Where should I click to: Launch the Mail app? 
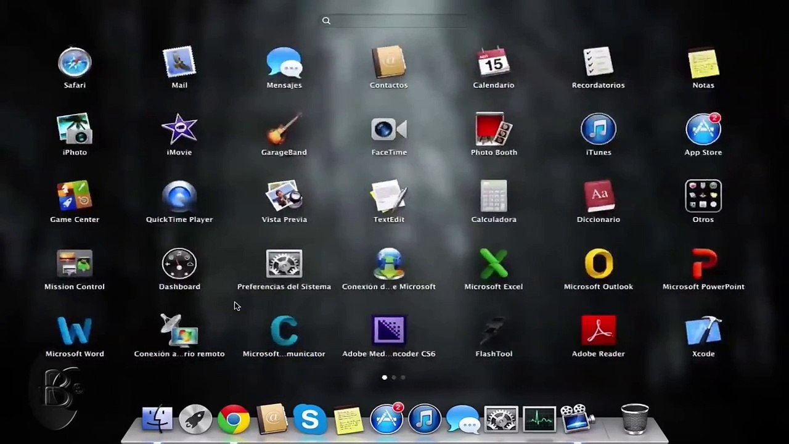tap(179, 63)
